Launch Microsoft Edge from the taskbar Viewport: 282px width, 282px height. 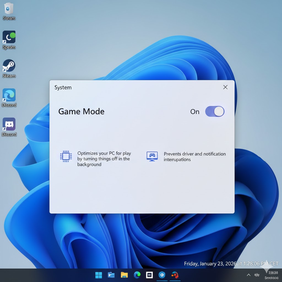(x=137, y=275)
